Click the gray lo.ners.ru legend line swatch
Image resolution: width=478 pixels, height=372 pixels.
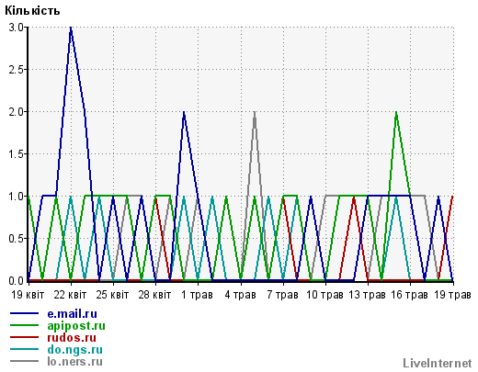point(25,361)
